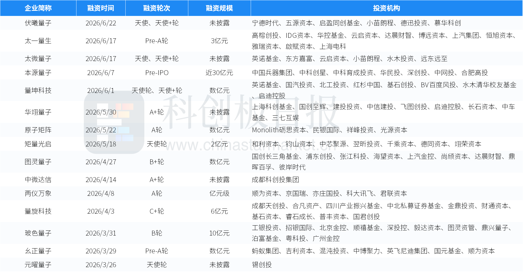Select the 幺正量子 company cell
Screen dimensions: 523x272
[x=38, y=251]
